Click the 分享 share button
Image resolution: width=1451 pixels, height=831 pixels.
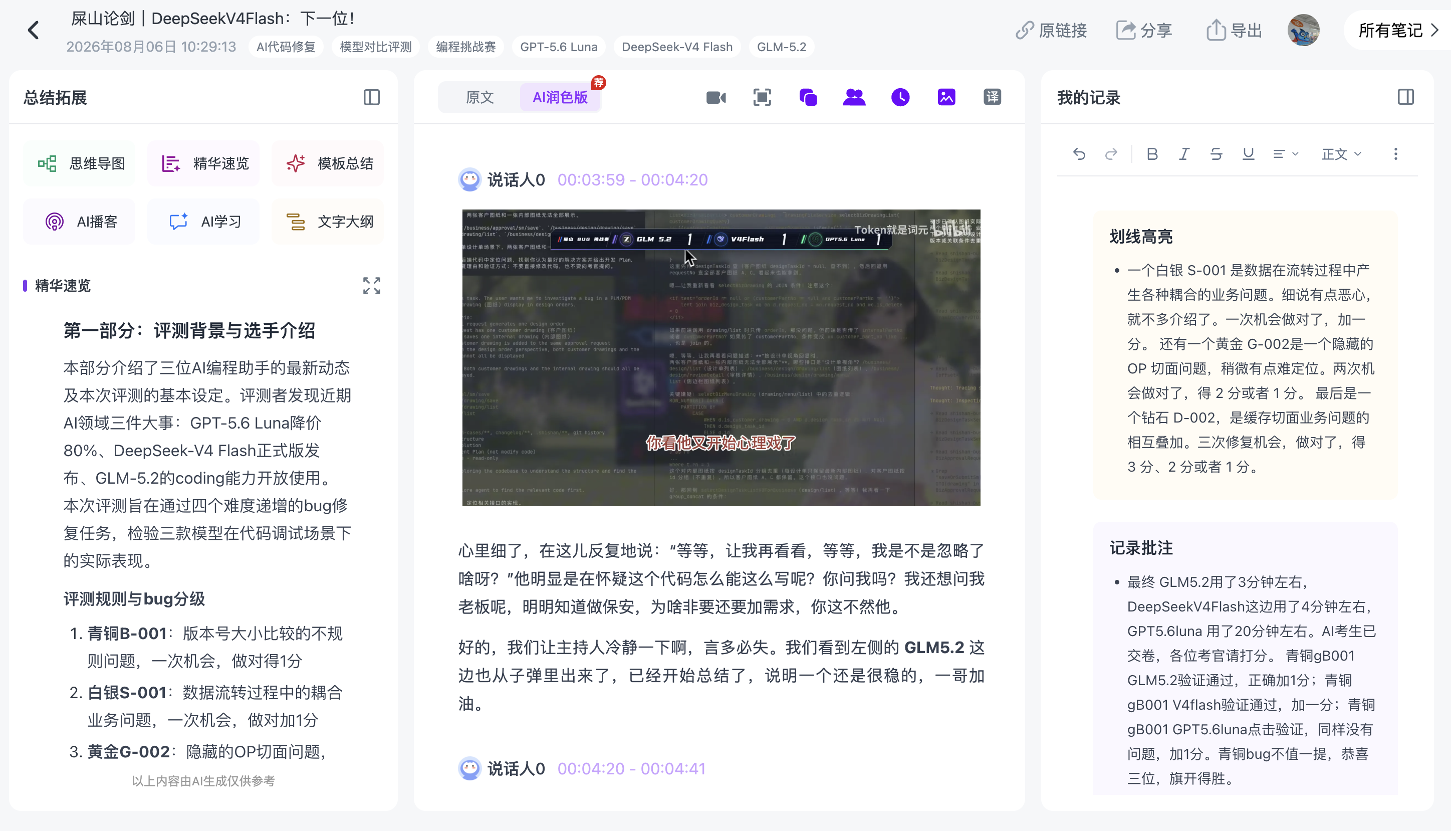(x=1144, y=30)
